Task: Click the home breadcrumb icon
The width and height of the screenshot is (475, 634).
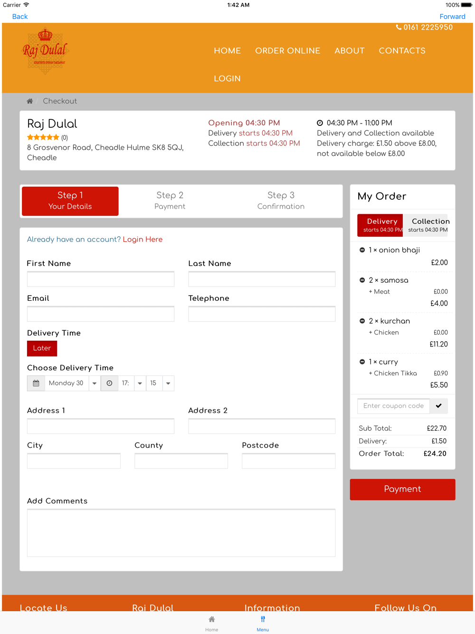Action: [x=29, y=101]
